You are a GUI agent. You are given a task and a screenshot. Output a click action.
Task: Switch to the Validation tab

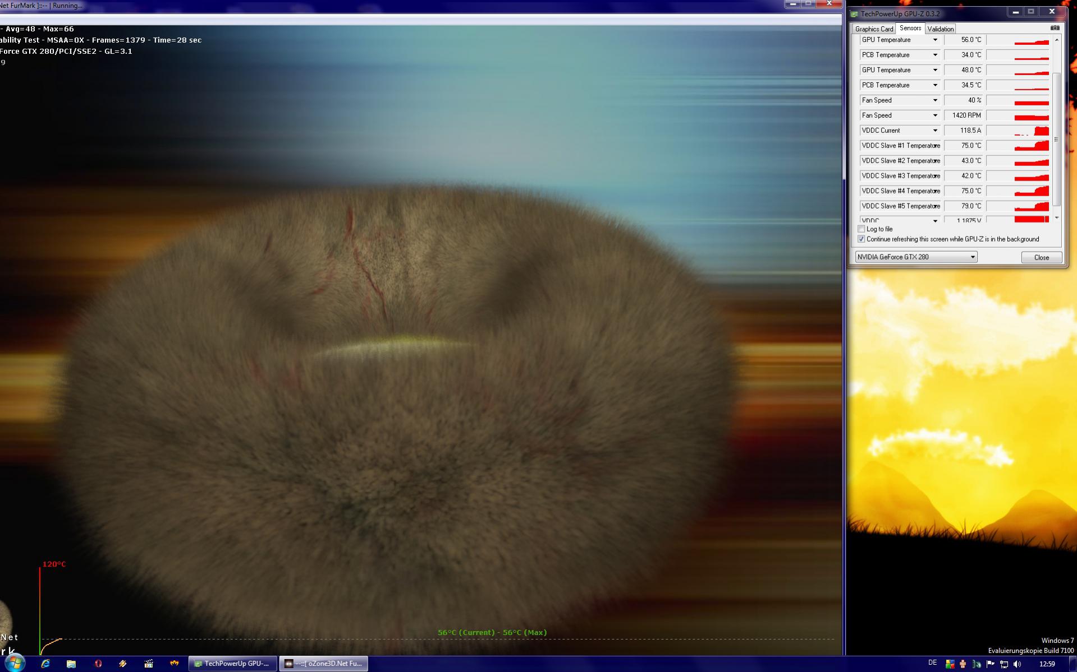(940, 29)
